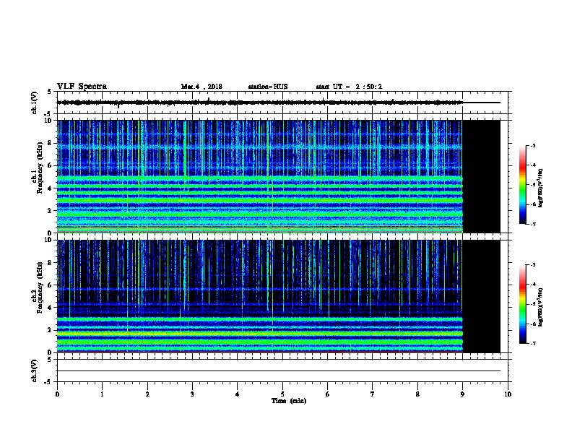Click the "-7" value on ch.1 color bar
The image size is (572, 442).
click(532, 224)
